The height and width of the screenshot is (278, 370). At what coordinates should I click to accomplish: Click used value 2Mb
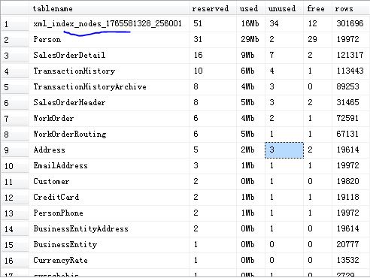pyautogui.click(x=250, y=150)
